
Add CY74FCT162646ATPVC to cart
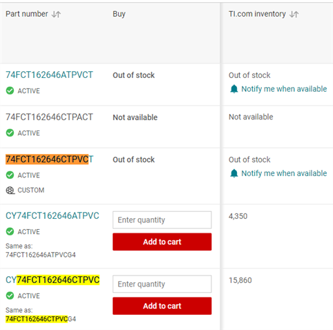[x=162, y=242]
